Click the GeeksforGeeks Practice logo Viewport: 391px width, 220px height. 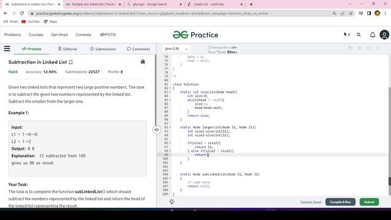pyautogui.click(x=195, y=35)
